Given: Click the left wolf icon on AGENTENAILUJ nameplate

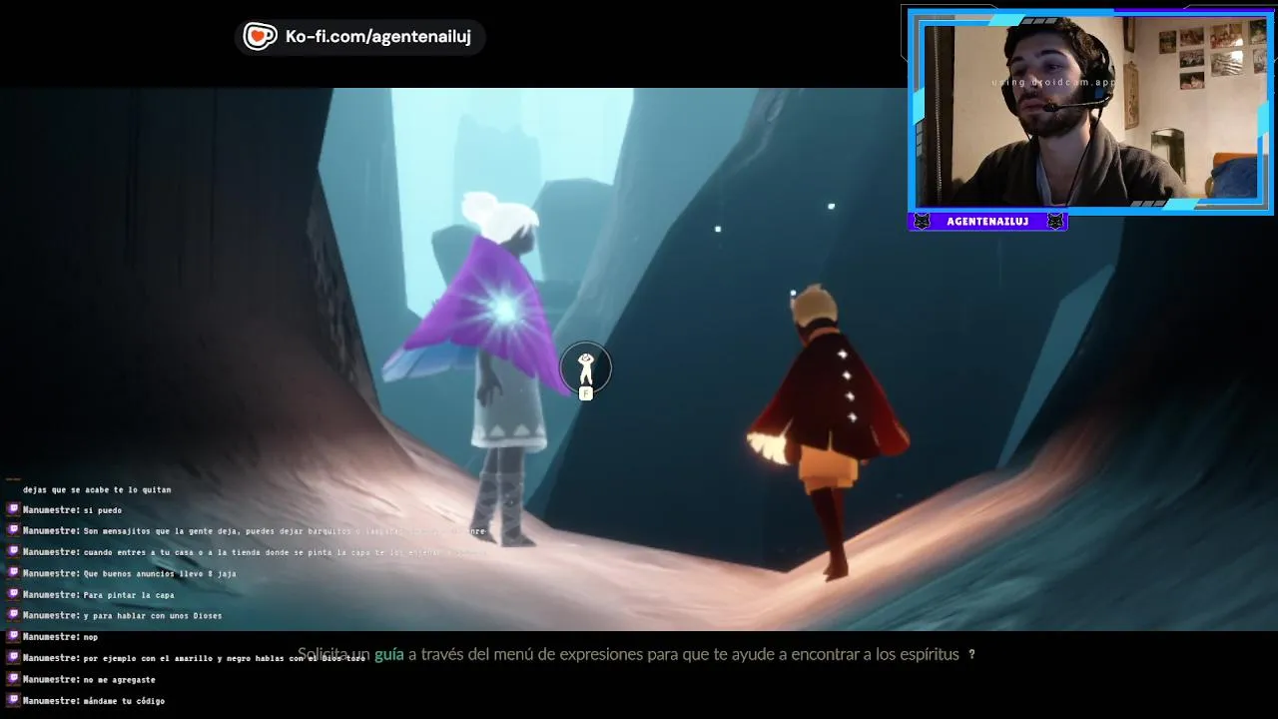Looking at the screenshot, I should click(922, 222).
